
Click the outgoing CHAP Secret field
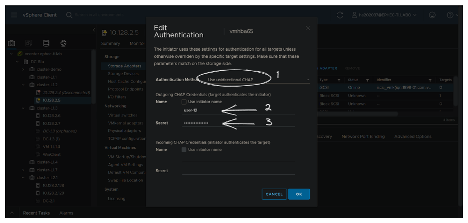(238, 122)
